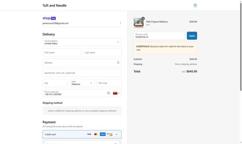Viewport: 242px width, 144px height.
Task: Click the Total $645.00 amount
Action: coord(192,71)
